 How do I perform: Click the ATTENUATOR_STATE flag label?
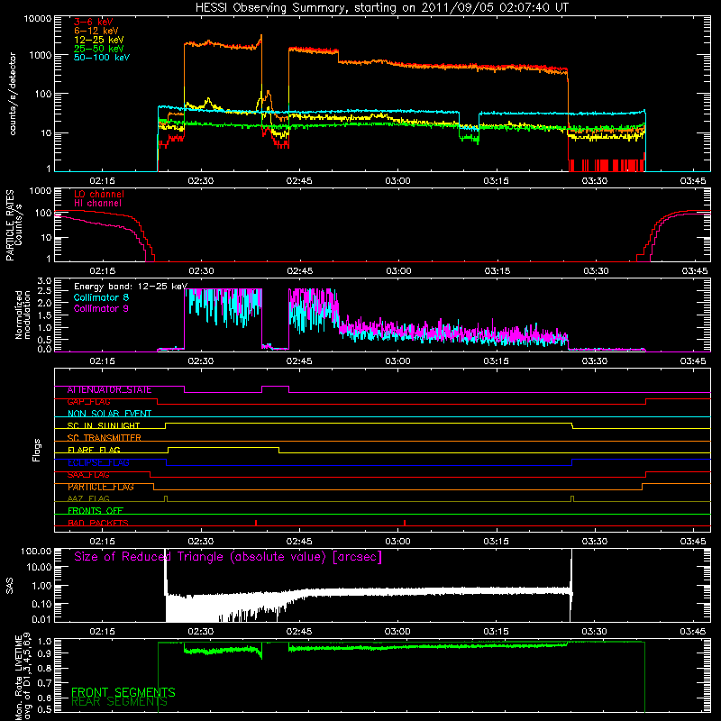pos(109,390)
